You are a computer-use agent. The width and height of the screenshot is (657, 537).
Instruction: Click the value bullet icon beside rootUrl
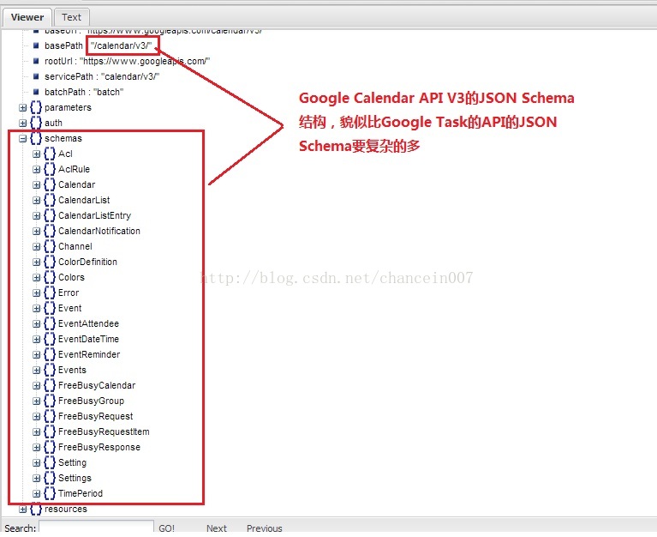pyautogui.click(x=36, y=61)
